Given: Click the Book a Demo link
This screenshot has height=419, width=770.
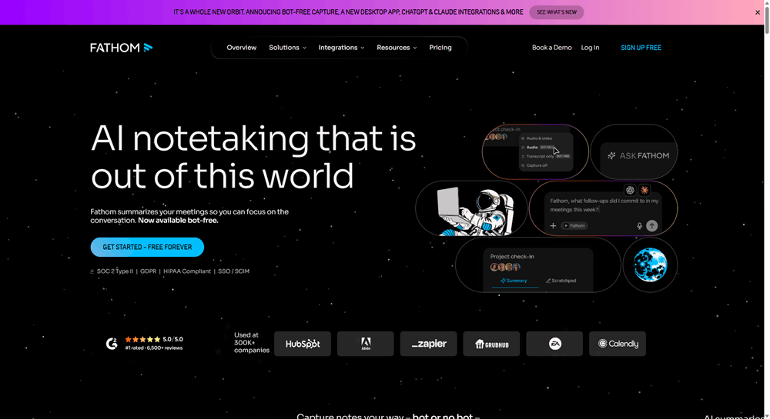Looking at the screenshot, I should (552, 48).
